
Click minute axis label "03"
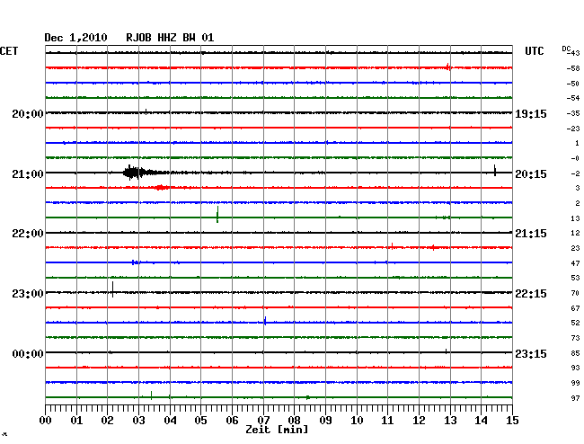(x=138, y=420)
